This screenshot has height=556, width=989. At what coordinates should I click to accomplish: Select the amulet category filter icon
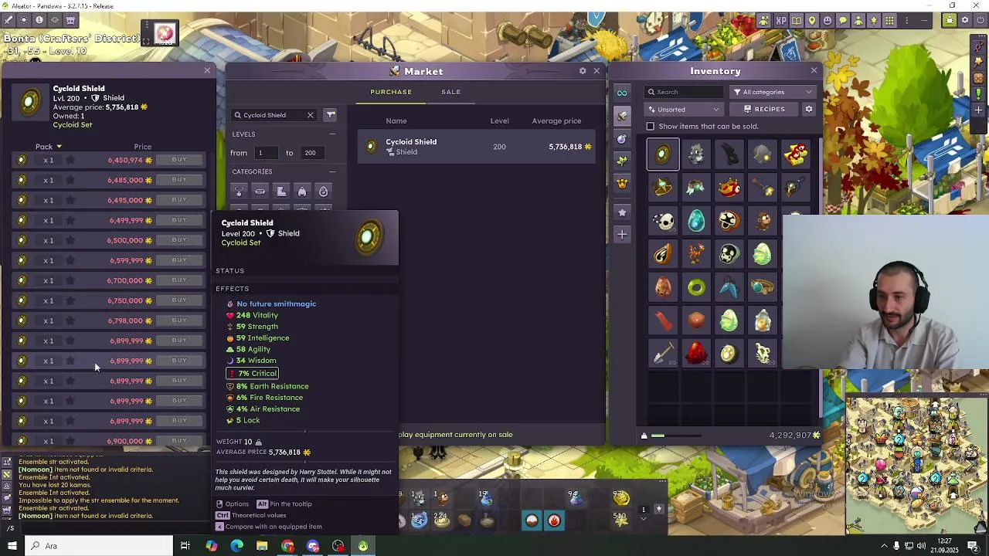(240, 192)
